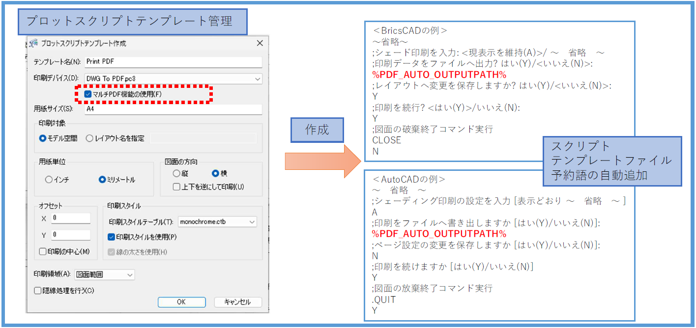Open the 印刷デバイス dropdown list
The width and height of the screenshot is (696, 328).
click(258, 79)
